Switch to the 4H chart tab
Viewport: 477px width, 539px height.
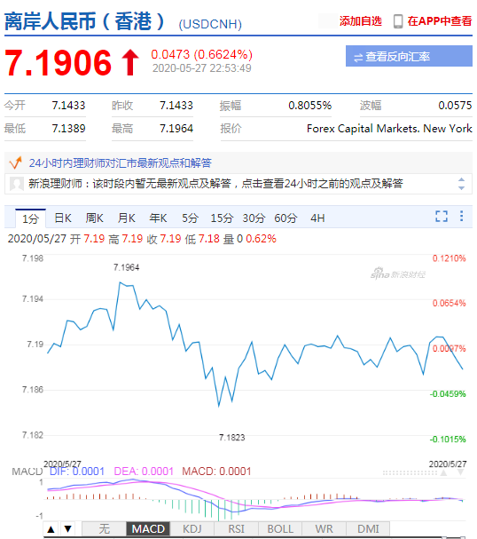tap(317, 218)
